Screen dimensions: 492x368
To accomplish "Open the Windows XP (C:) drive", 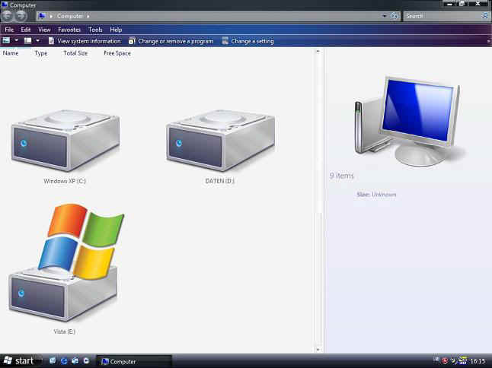I will pyautogui.click(x=65, y=142).
